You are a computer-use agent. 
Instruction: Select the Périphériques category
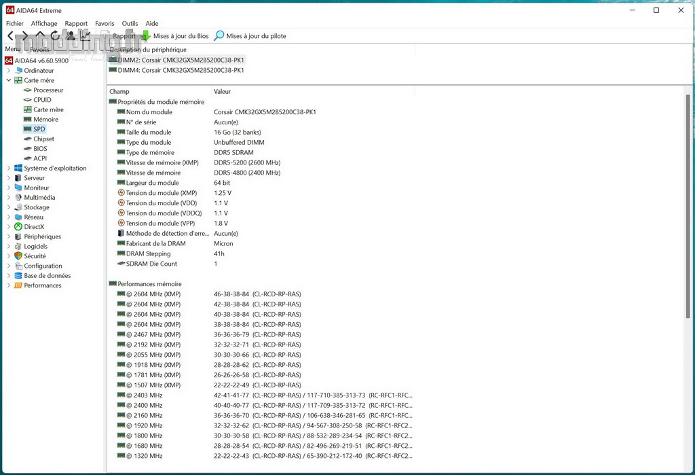[x=38, y=236]
